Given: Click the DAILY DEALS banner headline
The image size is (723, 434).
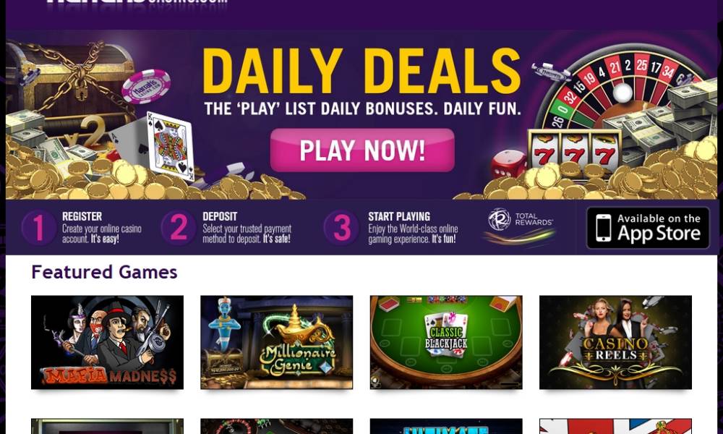Looking at the screenshot, I should pos(361,71).
